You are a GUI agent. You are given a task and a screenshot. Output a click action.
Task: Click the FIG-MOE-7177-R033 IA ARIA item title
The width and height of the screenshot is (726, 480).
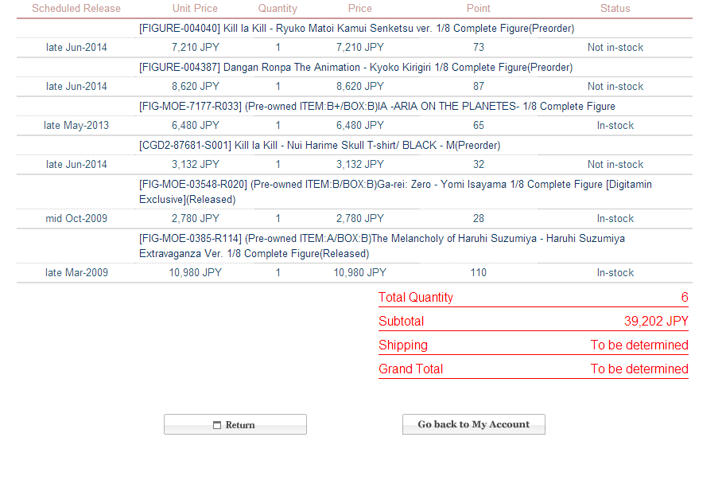[x=377, y=106]
